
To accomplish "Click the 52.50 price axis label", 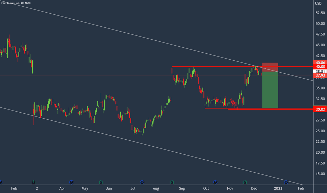I will tap(320, 13).
